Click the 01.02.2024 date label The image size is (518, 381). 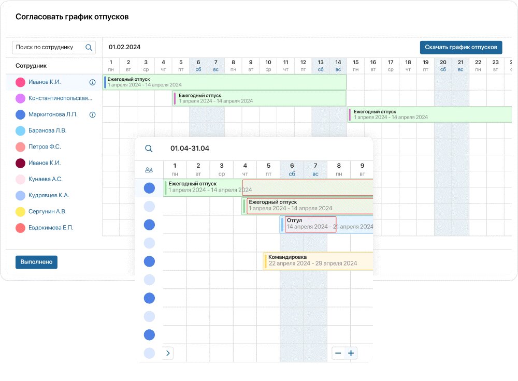[x=124, y=47]
